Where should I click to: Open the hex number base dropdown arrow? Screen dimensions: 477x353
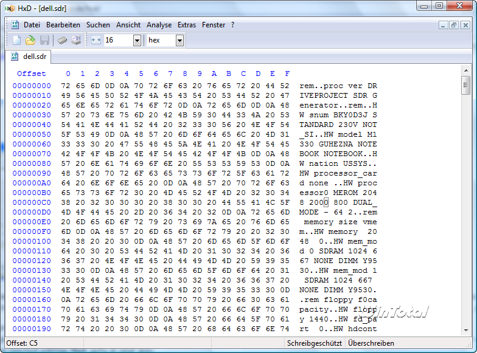180,40
